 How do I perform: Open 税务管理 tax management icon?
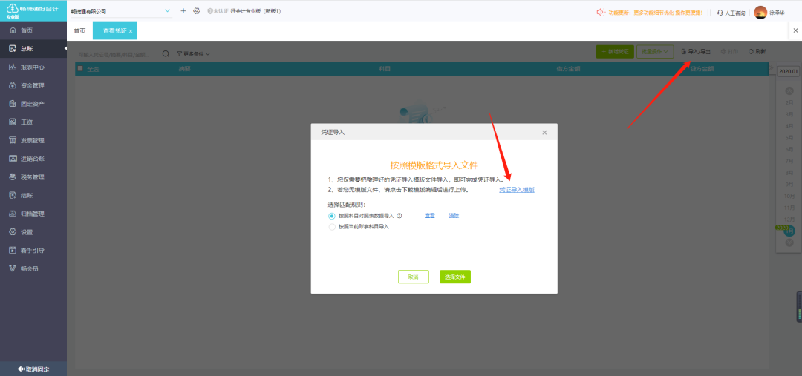[13, 177]
